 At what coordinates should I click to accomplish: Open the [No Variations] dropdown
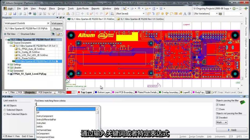[217, 14]
